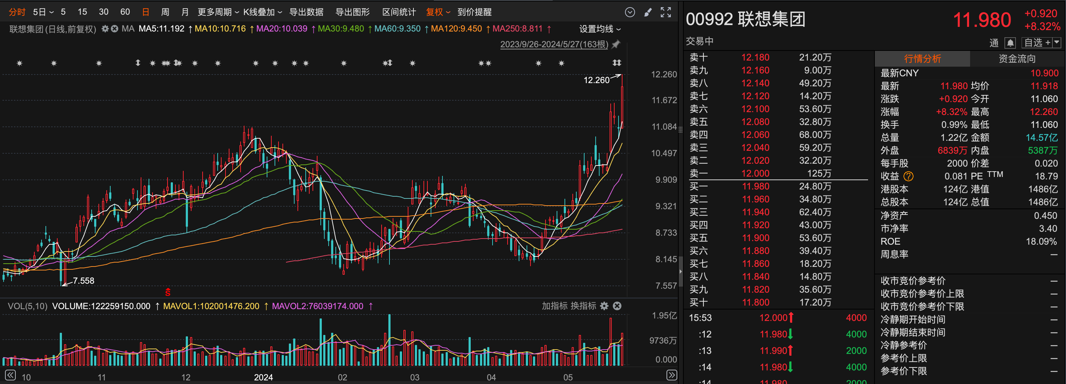Remove the MA indicator with X icon

pyautogui.click(x=115, y=29)
